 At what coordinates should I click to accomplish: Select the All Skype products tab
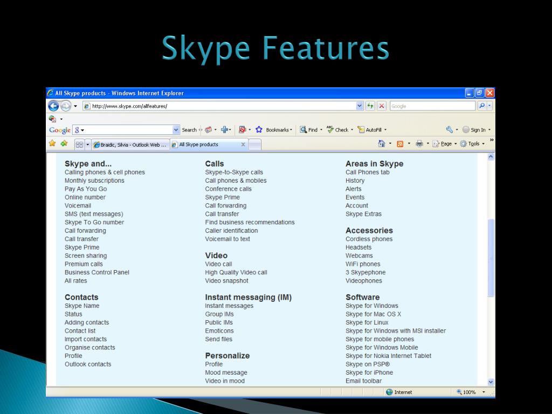pos(209,144)
